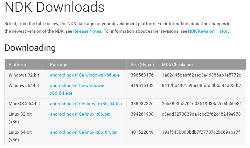This screenshot has width=250, height=148.
Task: Click the size value 419616132
Action: (142, 85)
